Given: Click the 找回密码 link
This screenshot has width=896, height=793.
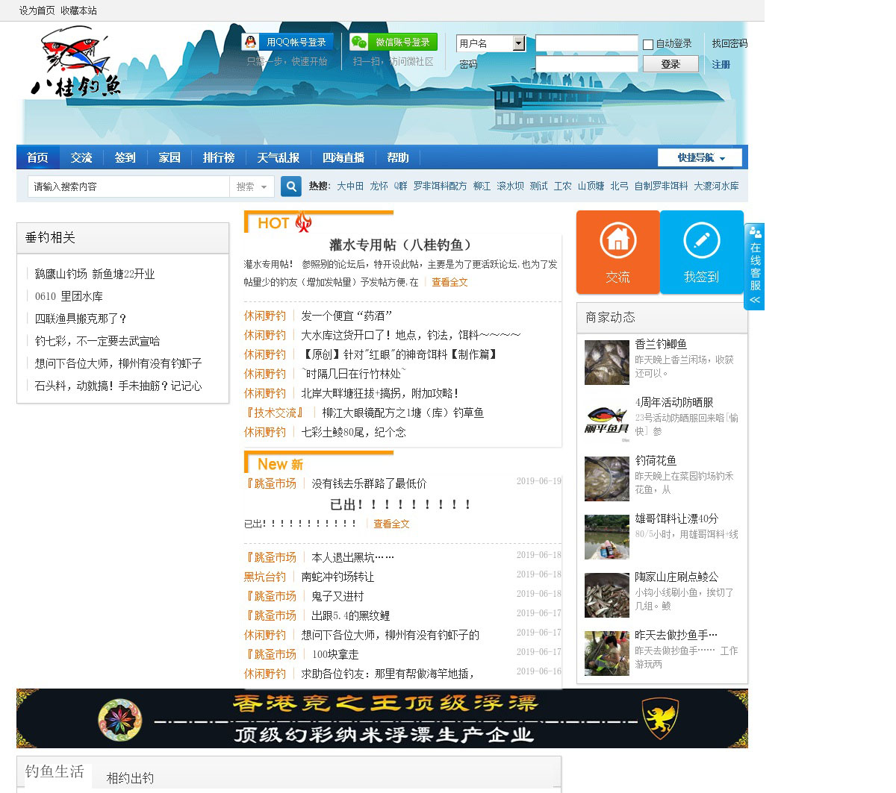Looking at the screenshot, I should [729, 44].
